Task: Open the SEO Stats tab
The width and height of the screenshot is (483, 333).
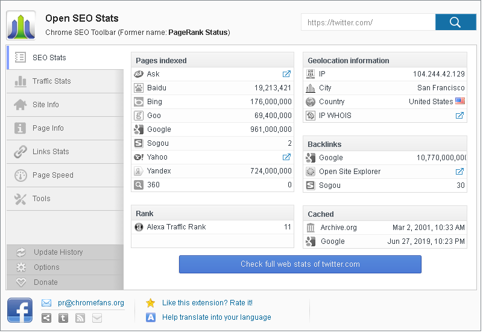Action: pos(65,57)
